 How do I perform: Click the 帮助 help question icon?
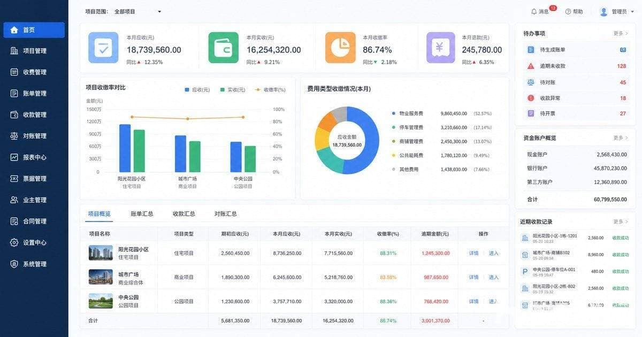(568, 11)
